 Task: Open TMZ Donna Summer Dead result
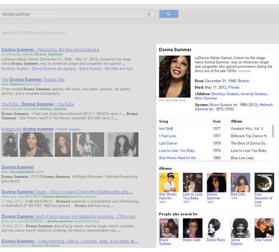[x=67, y=192]
